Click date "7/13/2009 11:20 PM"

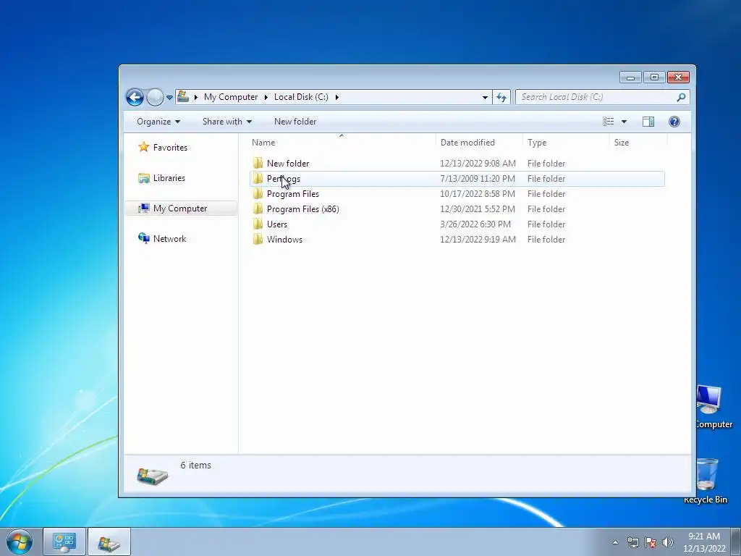pyautogui.click(x=478, y=179)
